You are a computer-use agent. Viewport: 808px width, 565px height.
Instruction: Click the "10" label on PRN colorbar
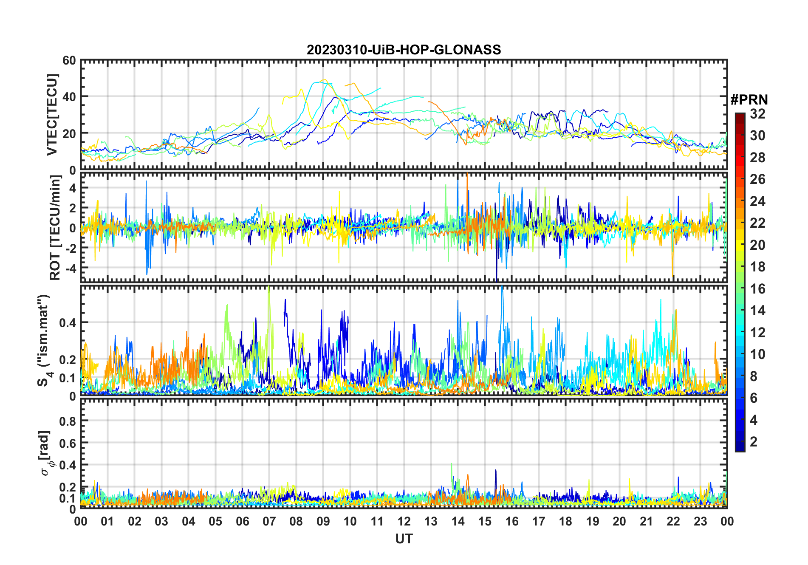coord(757,354)
